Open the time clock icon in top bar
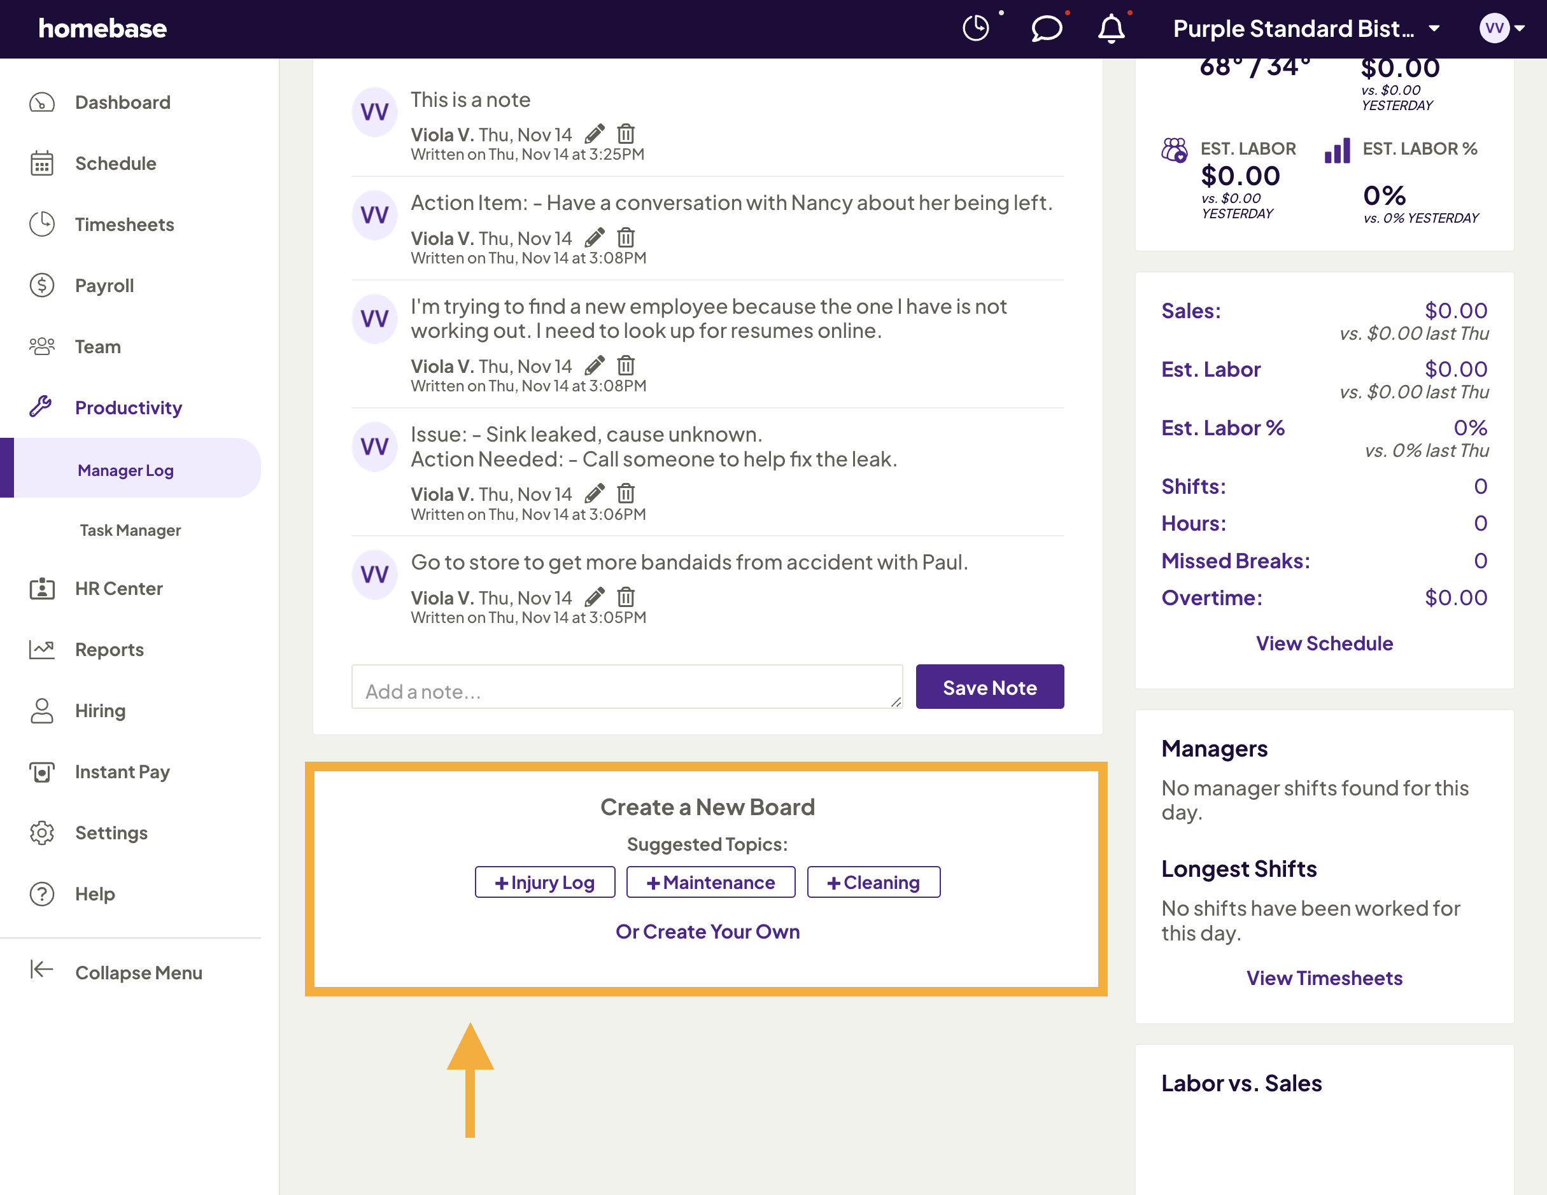 pyautogui.click(x=975, y=29)
